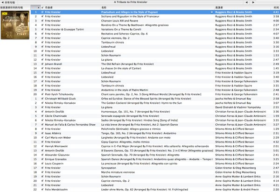Click the checkmark column header
The height and width of the screenshot is (192, 280).
(x=42, y=7)
